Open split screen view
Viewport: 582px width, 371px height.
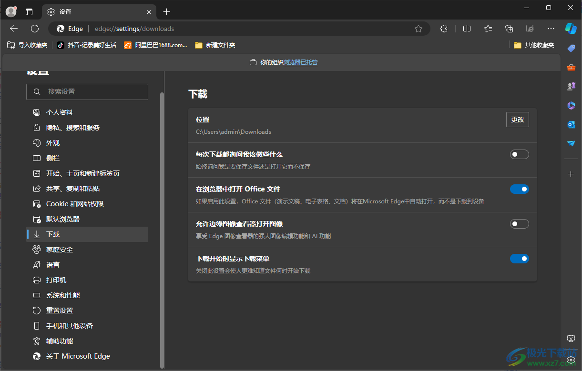(x=467, y=29)
